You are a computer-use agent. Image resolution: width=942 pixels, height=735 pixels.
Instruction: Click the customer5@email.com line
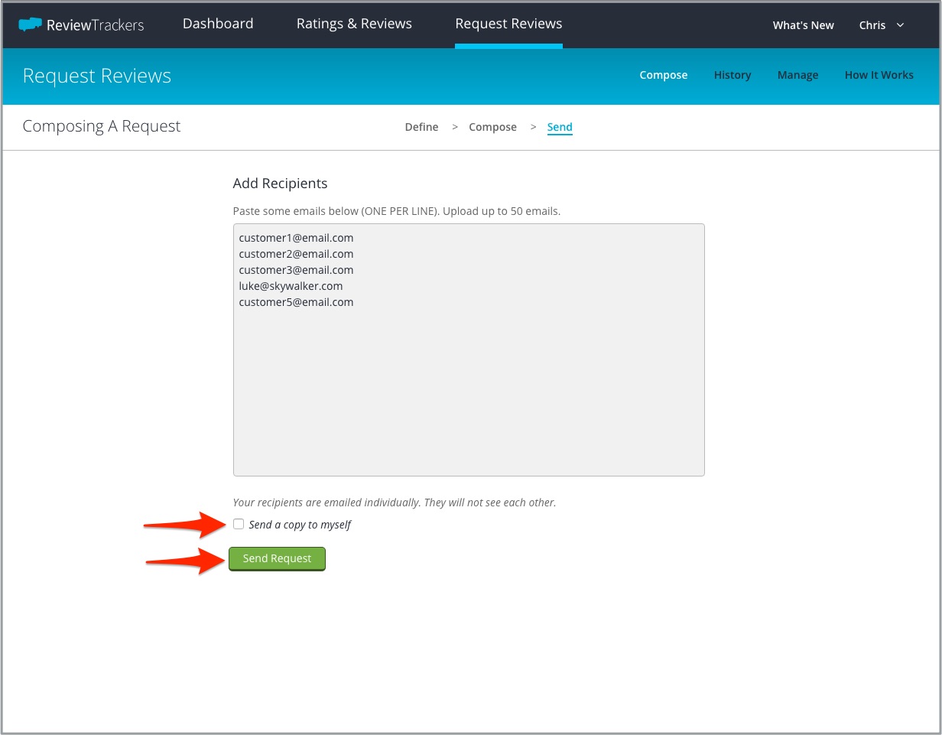click(296, 302)
